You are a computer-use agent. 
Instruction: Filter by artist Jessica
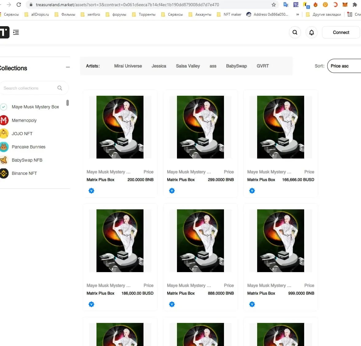pyautogui.click(x=159, y=66)
